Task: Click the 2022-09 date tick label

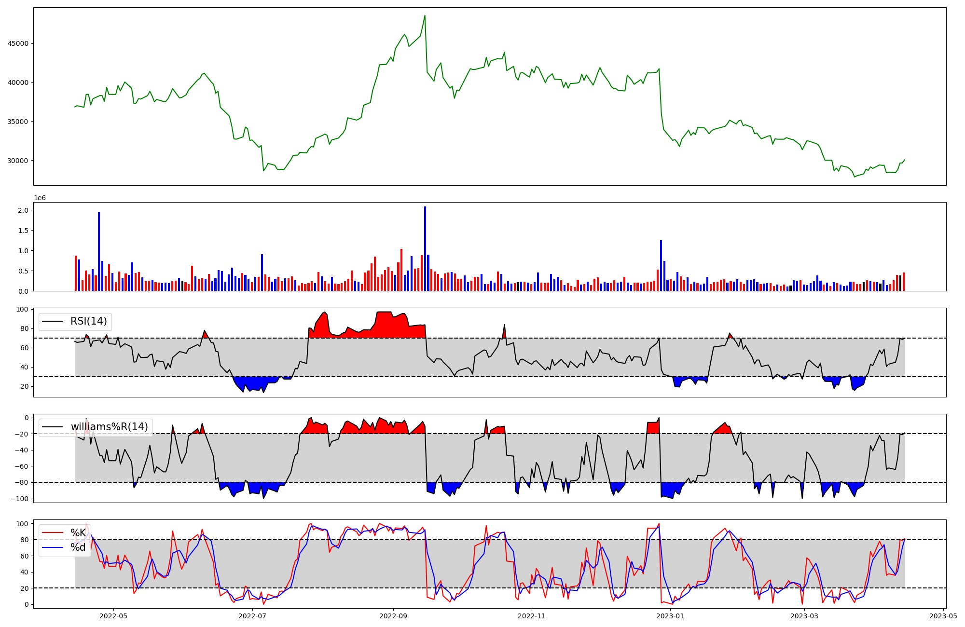Action: (393, 616)
